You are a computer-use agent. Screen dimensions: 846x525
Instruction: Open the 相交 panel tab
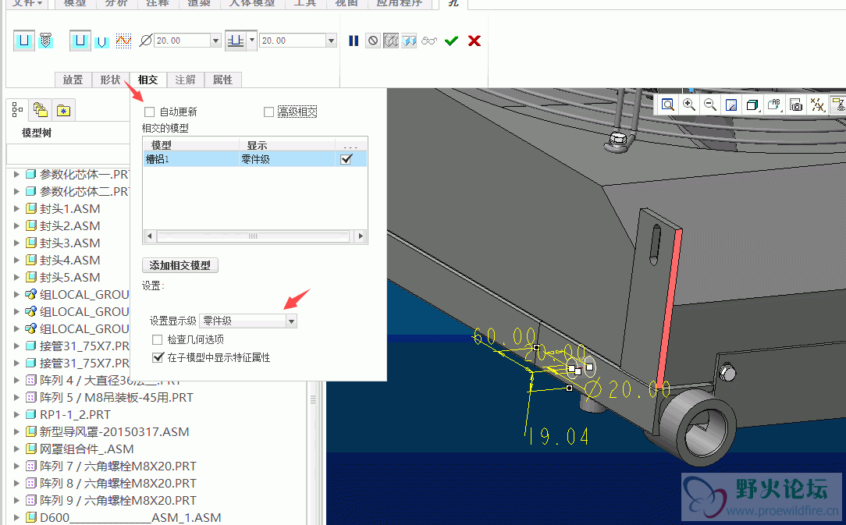tap(148, 80)
